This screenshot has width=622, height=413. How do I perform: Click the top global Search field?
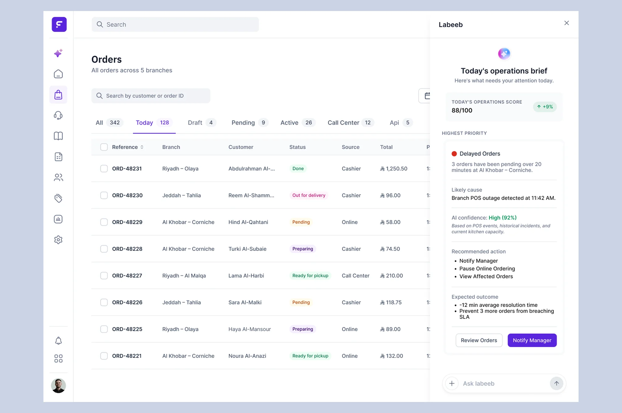(175, 24)
